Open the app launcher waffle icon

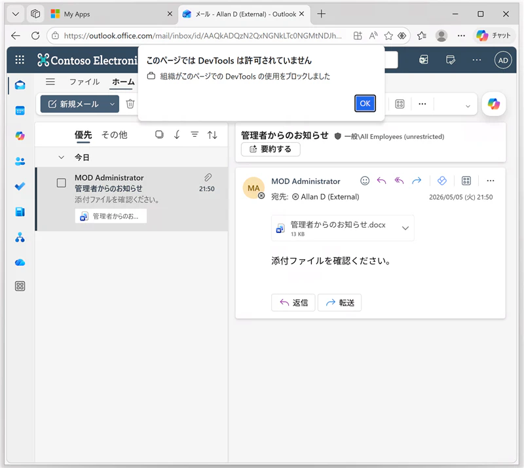pos(20,60)
